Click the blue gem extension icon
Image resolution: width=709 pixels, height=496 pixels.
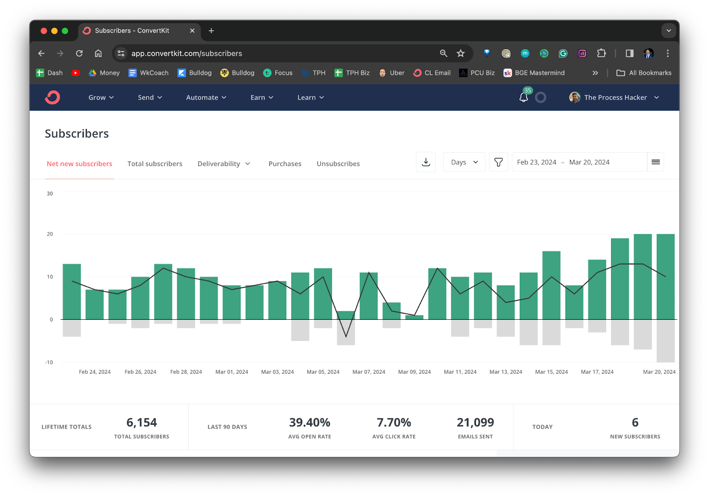(x=487, y=54)
